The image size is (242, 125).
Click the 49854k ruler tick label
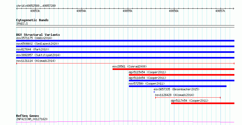point(82,11)
